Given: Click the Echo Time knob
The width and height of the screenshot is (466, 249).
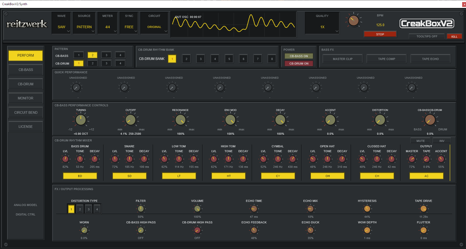Looking at the screenshot, I should 254,209.
